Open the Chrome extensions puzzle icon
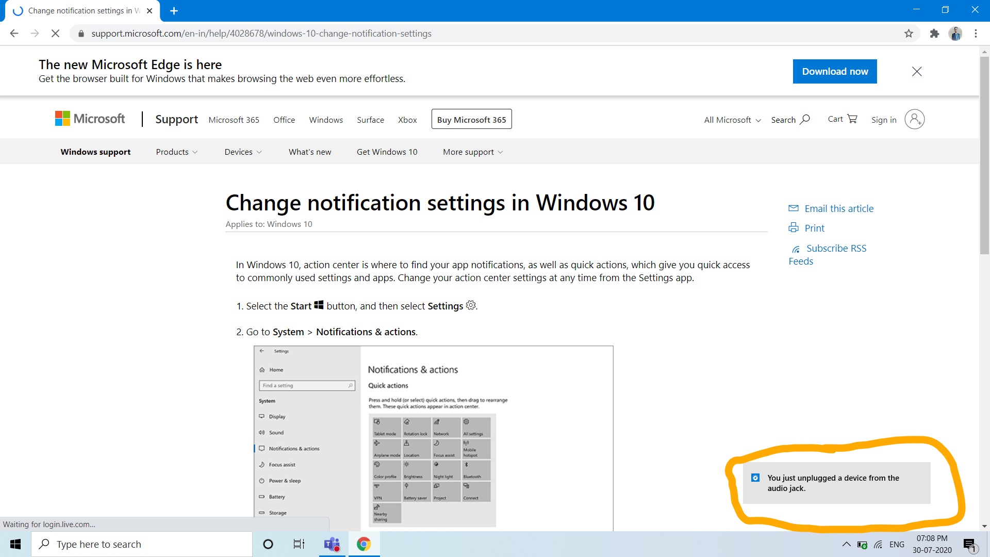The height and width of the screenshot is (557, 990). click(934, 34)
